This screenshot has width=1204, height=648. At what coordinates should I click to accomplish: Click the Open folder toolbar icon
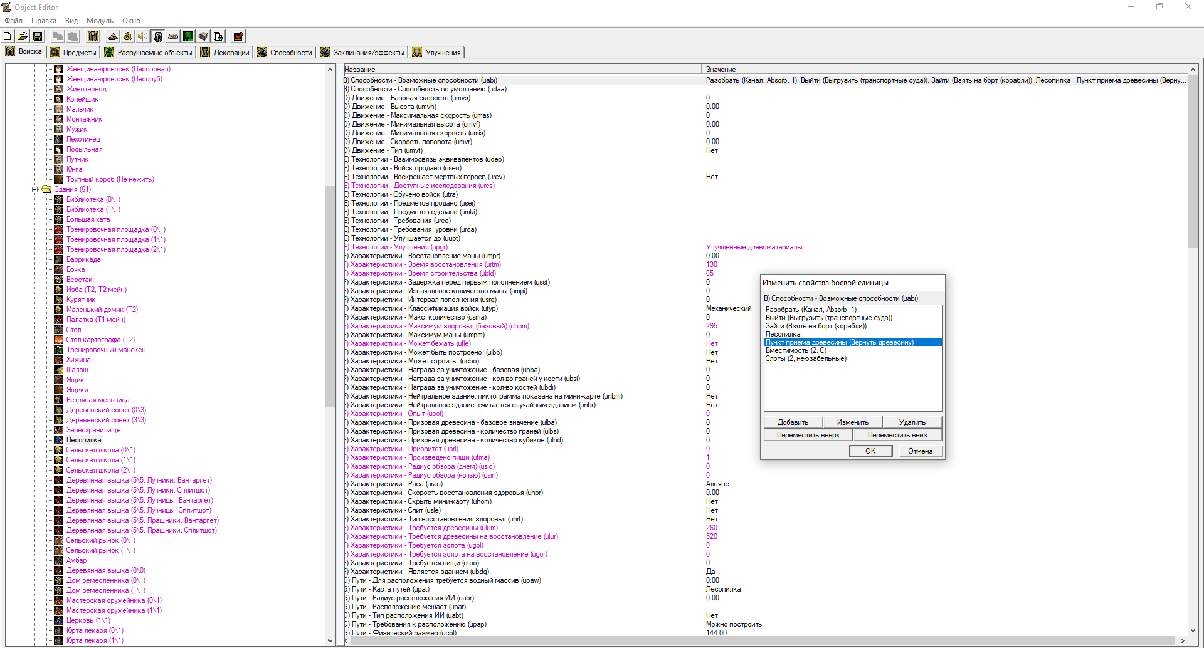[22, 36]
